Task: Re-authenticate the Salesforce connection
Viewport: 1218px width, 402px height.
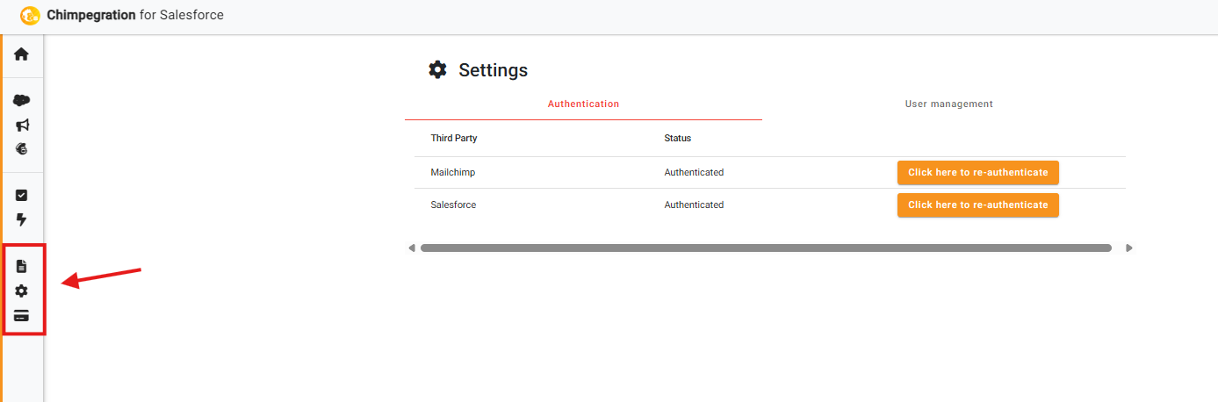Action: 977,205
